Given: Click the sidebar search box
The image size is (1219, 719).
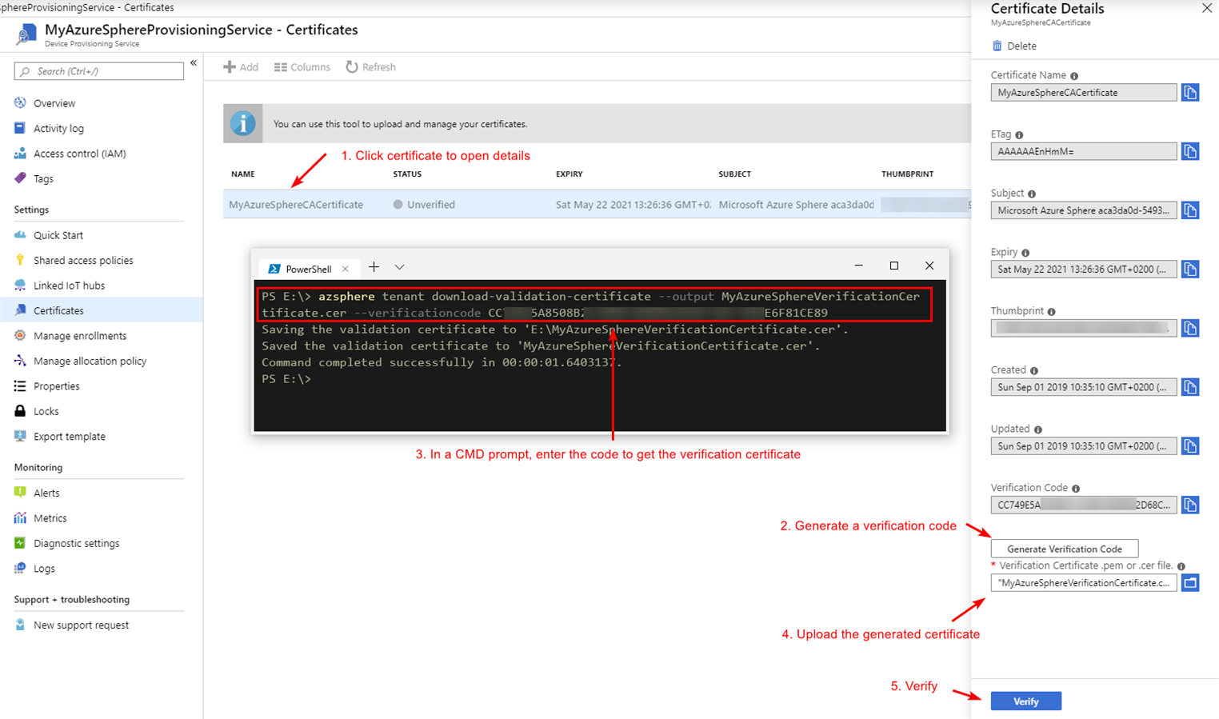Looking at the screenshot, I should (99, 71).
